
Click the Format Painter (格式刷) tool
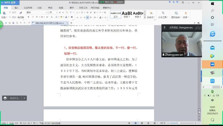click(21, 17)
